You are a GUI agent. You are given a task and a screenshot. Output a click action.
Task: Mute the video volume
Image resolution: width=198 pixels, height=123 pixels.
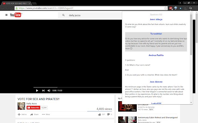[49, 90]
